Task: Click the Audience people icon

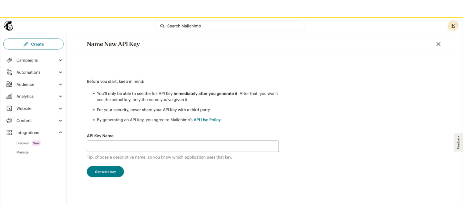Action: click(x=9, y=84)
